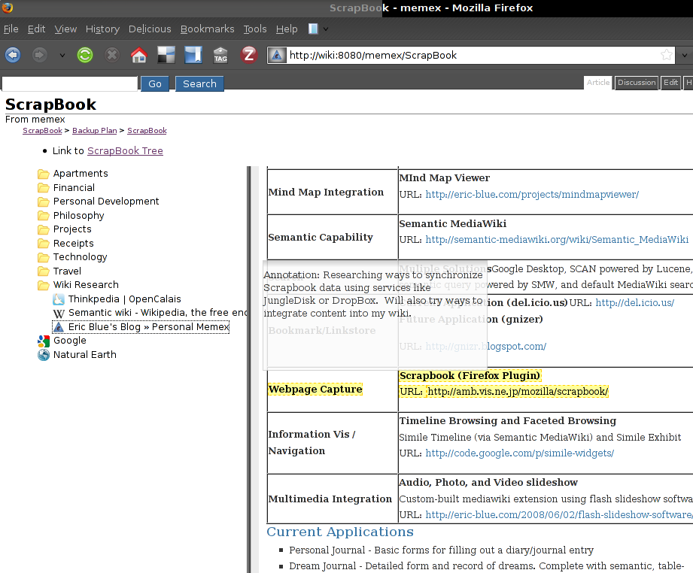
Task: Open the dropdown next to the menu bar bookmark icon
Action: click(326, 29)
